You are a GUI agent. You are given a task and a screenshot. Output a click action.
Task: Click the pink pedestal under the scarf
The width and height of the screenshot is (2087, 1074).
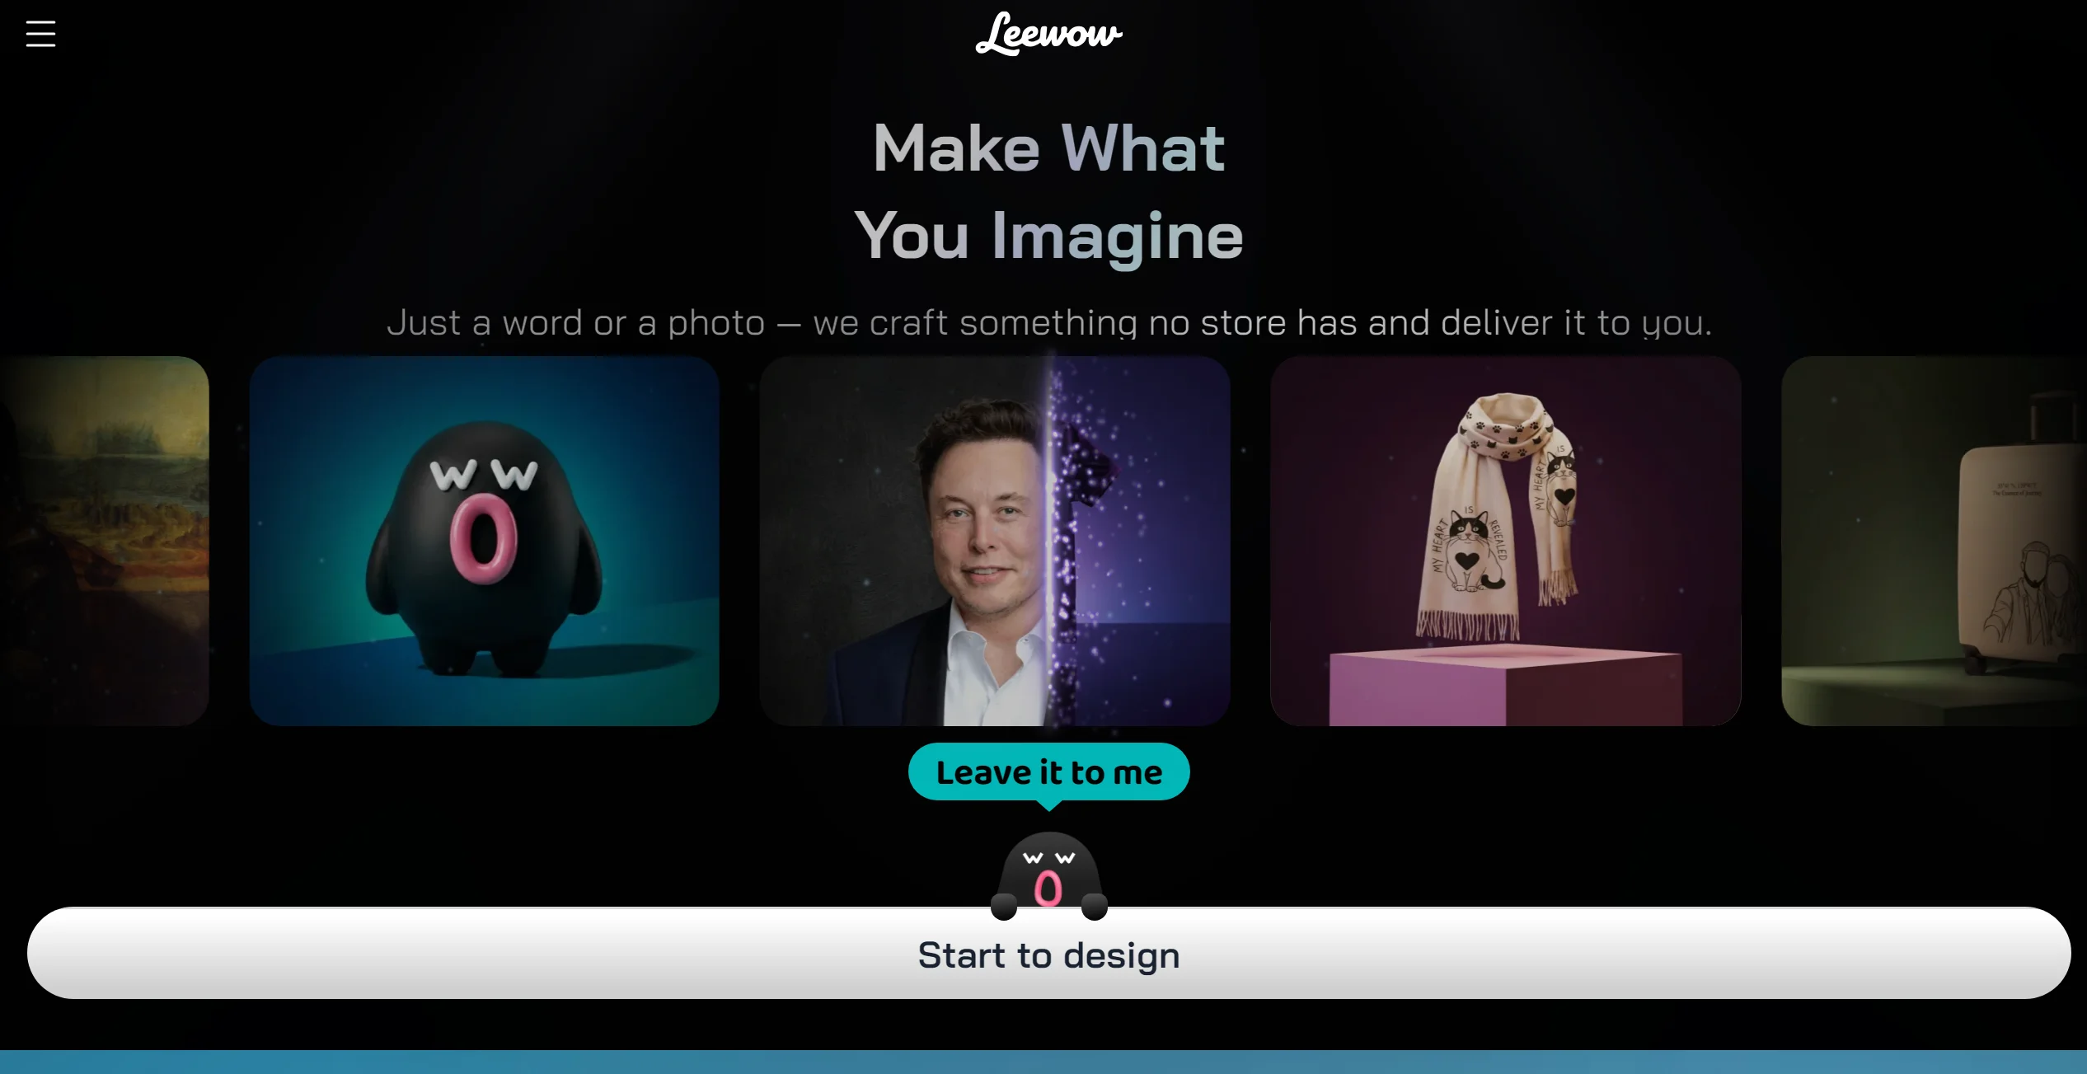1505,686
